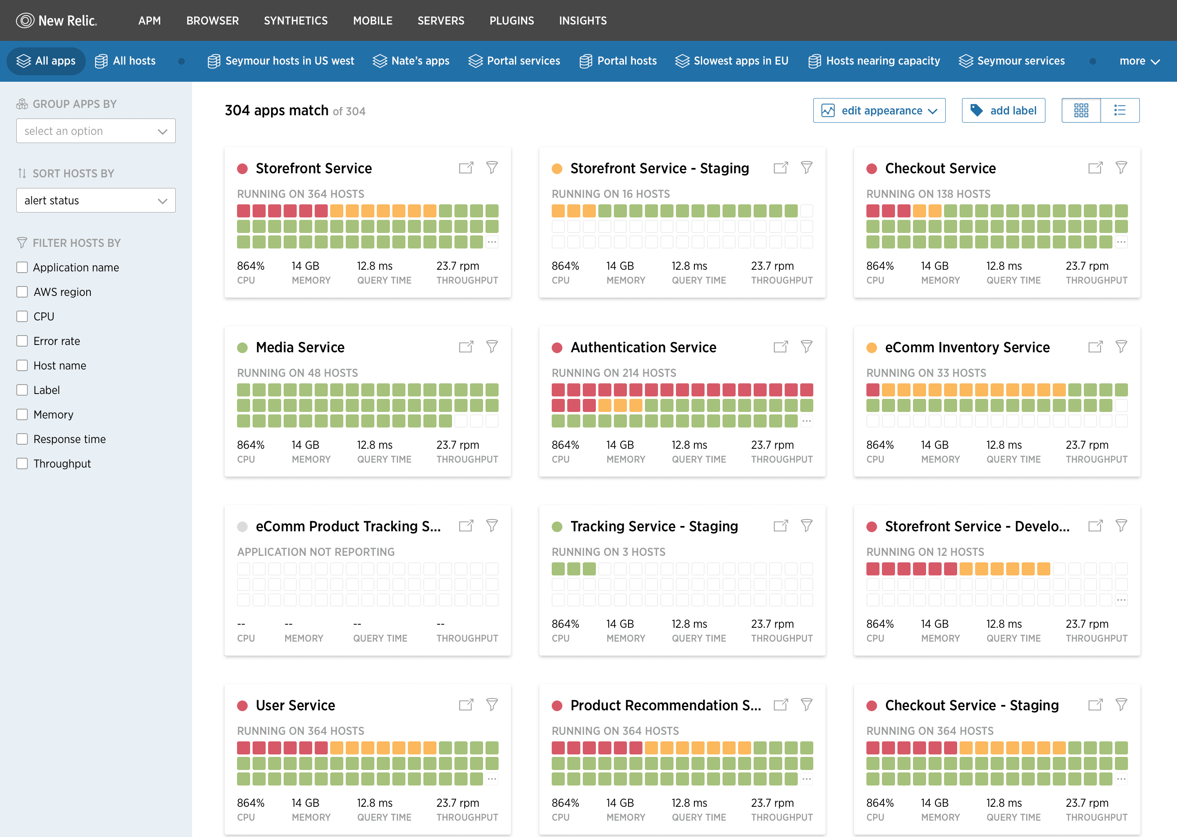
Task: Open eComm Inventory Service external link icon
Action: (1095, 346)
